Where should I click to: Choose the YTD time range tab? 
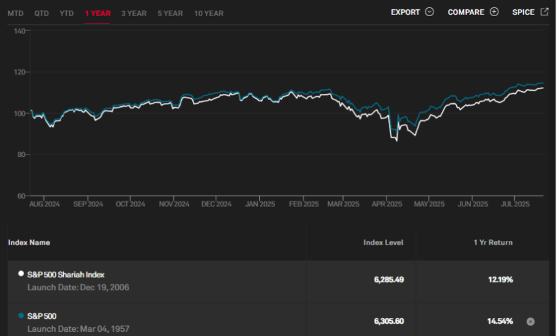tap(67, 14)
